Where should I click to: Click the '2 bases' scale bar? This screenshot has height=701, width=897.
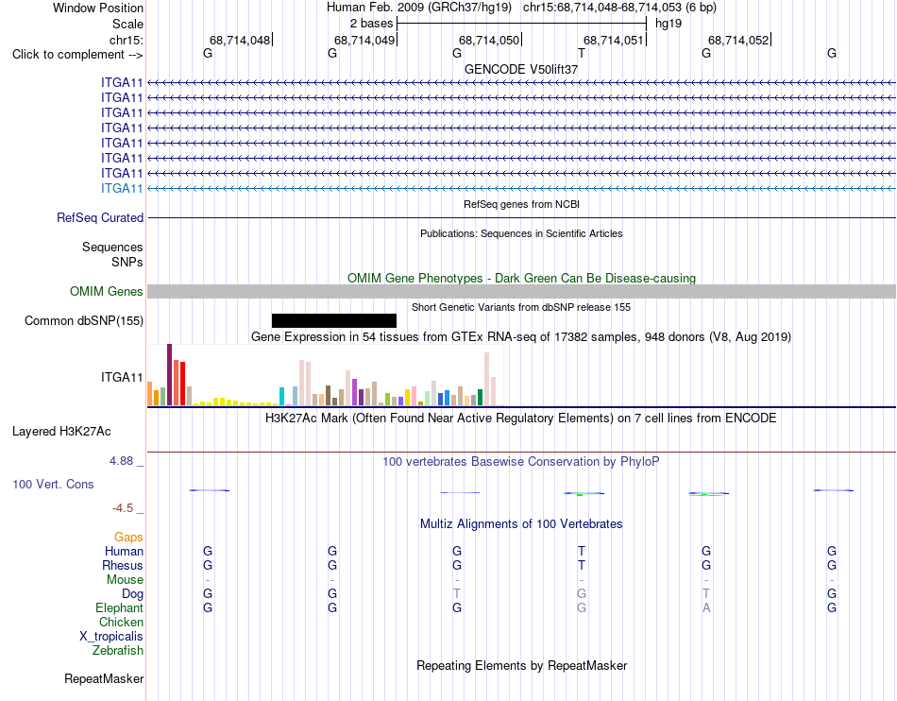pos(521,24)
